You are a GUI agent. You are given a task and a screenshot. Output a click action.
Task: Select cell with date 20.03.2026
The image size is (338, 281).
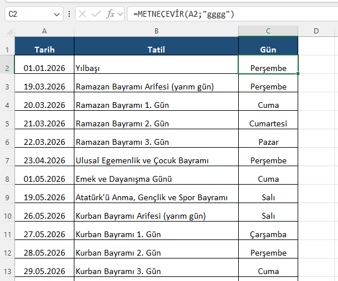44,102
